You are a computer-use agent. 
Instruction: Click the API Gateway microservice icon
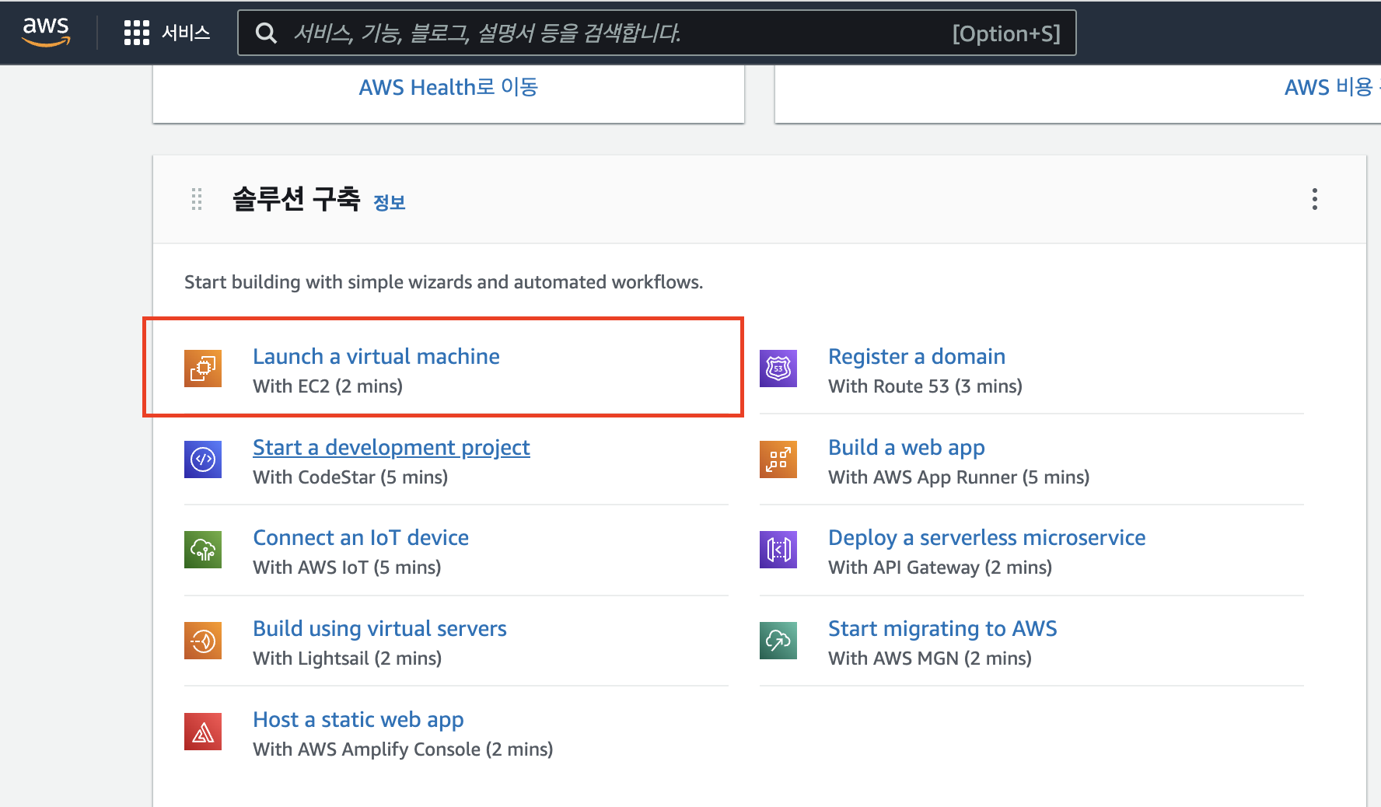[778, 550]
